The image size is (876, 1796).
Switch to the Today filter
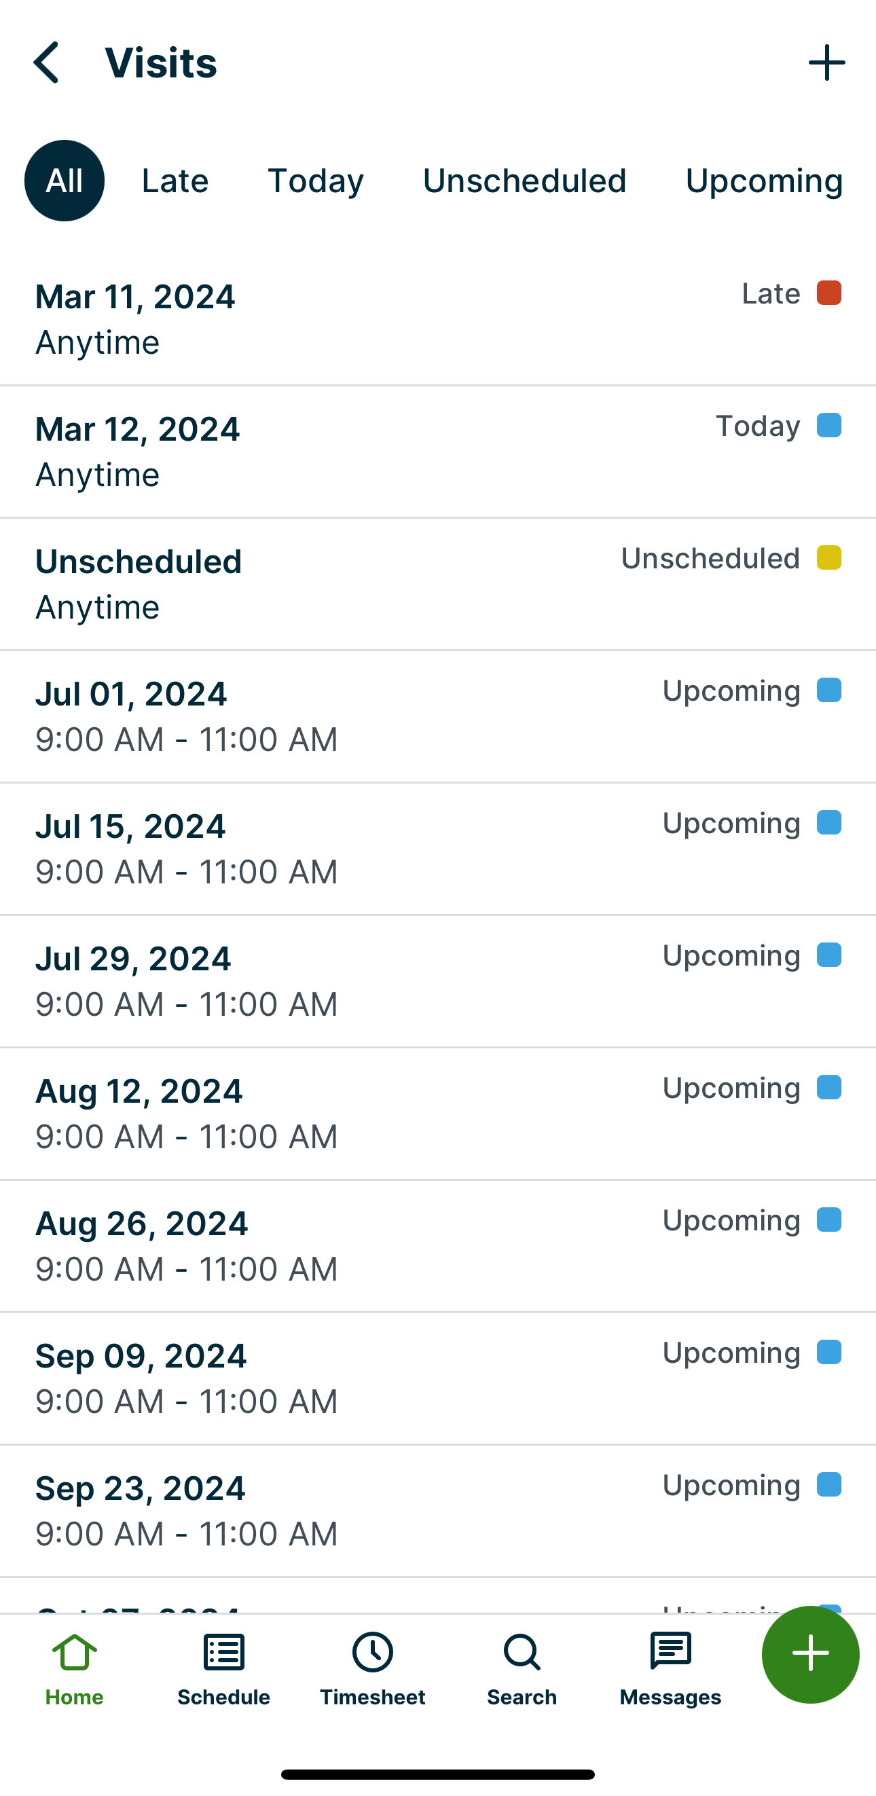[x=316, y=181]
